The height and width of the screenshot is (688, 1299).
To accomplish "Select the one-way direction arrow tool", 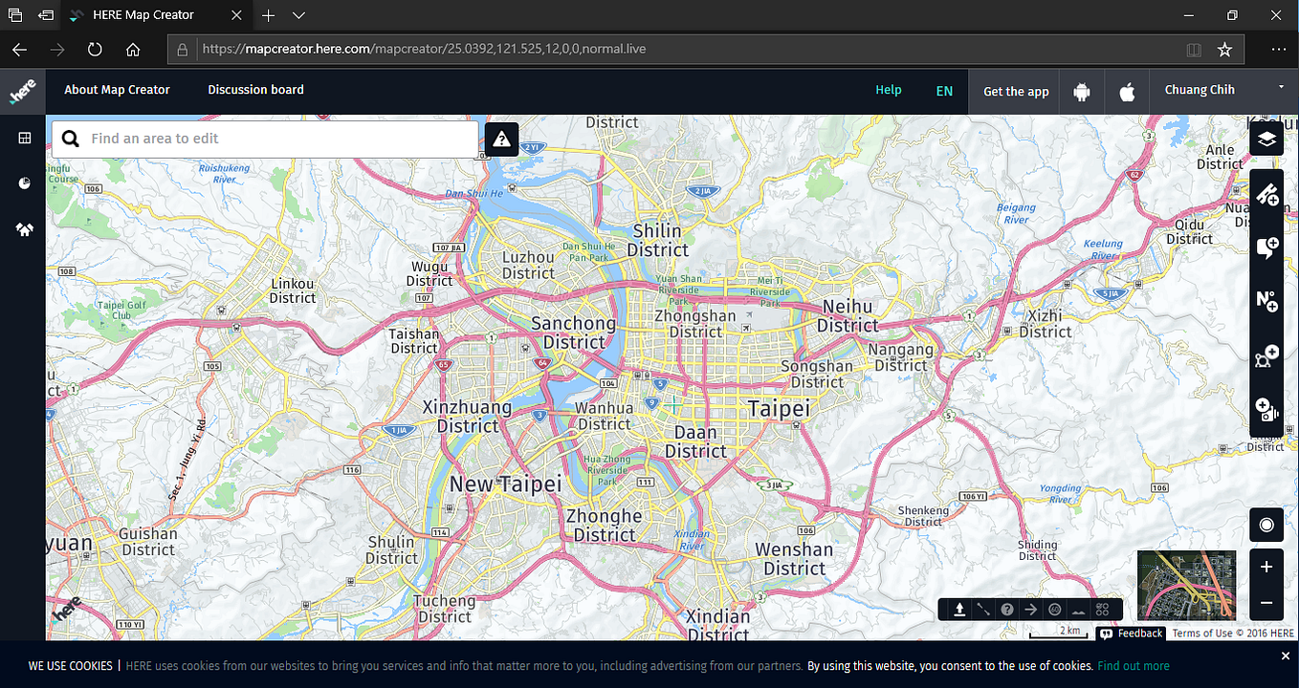I will pyautogui.click(x=1030, y=609).
